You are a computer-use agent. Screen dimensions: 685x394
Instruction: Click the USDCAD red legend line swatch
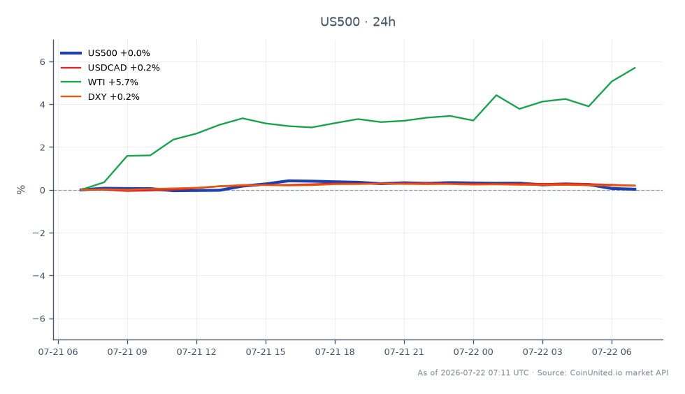click(71, 68)
